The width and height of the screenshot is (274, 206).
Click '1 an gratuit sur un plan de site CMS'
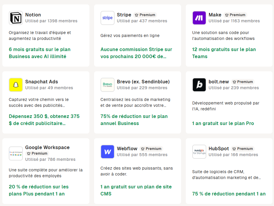136,190
